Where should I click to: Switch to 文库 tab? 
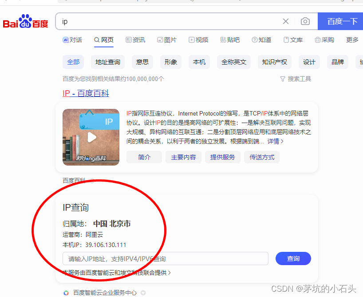293,40
